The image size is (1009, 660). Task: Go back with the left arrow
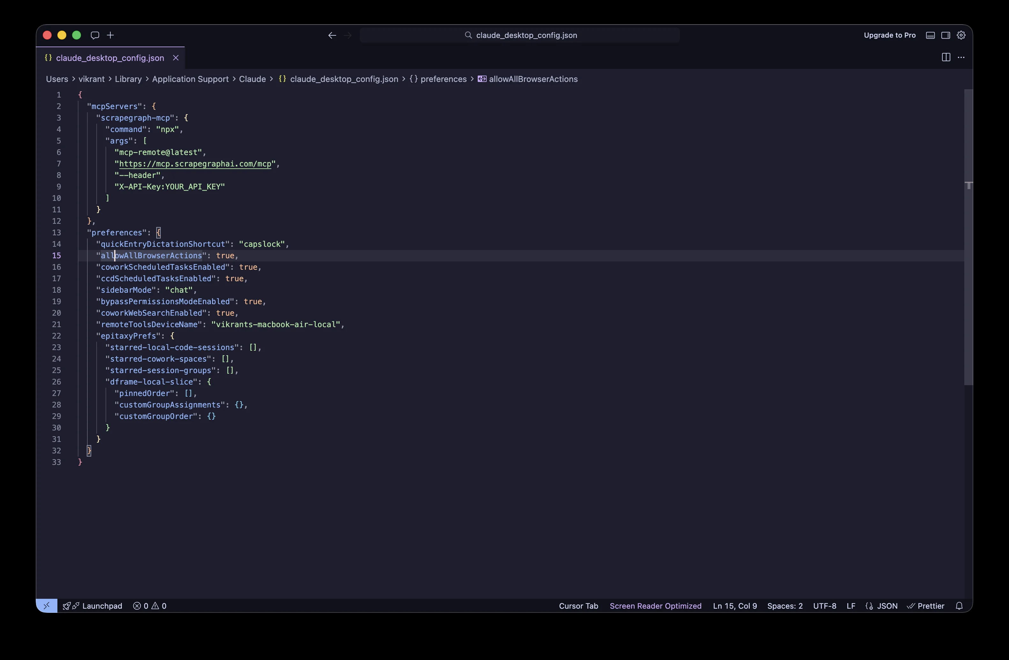(x=332, y=35)
